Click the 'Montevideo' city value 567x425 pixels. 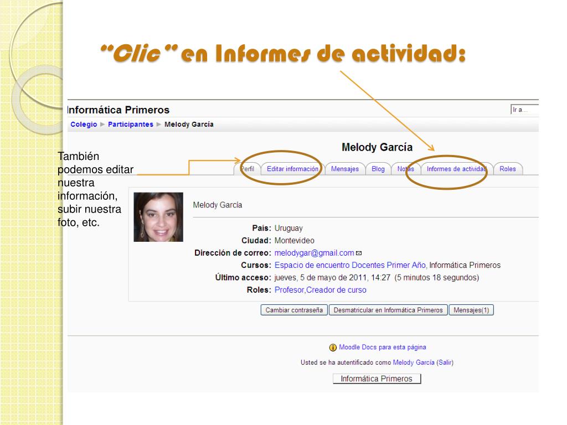pyautogui.click(x=295, y=241)
